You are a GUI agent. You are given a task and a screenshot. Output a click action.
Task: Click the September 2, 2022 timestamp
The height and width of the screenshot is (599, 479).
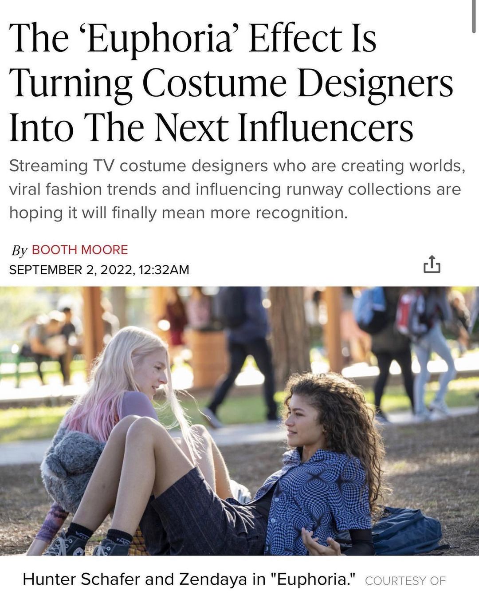(99, 270)
